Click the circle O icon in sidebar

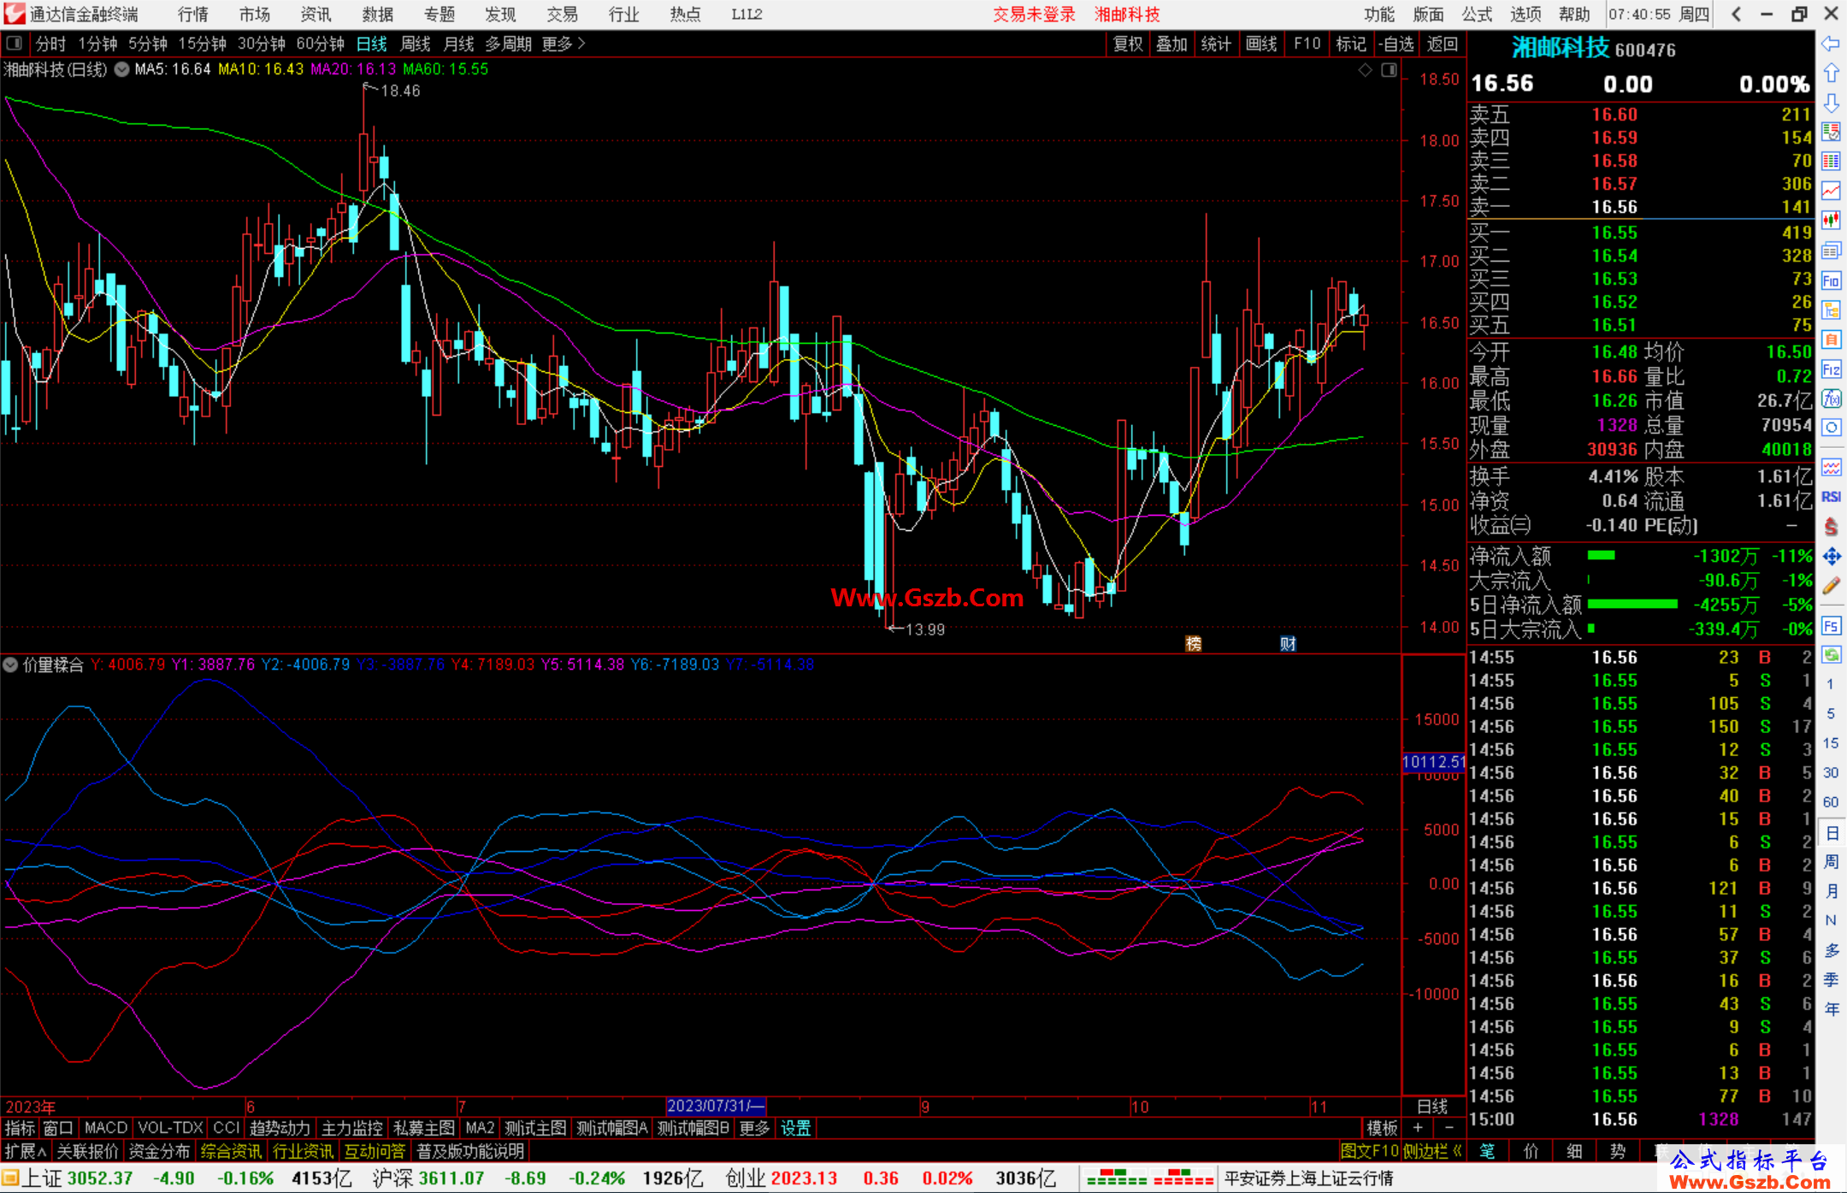tap(1831, 428)
